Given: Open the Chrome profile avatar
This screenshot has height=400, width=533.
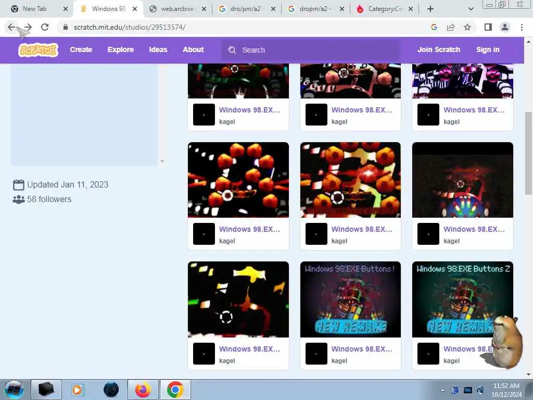Looking at the screenshot, I should [x=505, y=27].
